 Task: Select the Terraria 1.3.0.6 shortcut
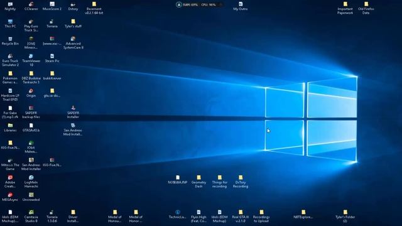click(52, 216)
